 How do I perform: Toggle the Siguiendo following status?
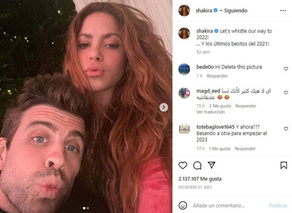pos(235,11)
